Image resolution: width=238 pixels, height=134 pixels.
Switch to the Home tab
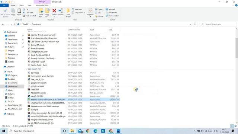click(13, 5)
